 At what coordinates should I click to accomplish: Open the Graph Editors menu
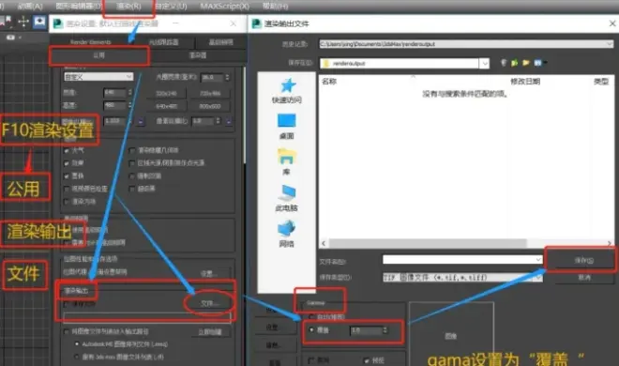[79, 6]
